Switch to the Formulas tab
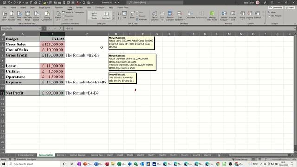Viewport: 297px width, 167px height. point(59,7)
